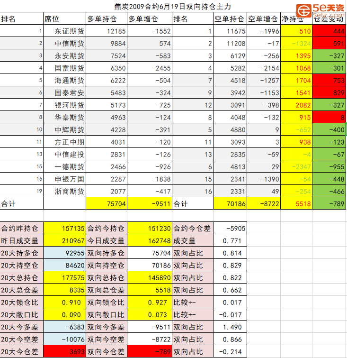The height and width of the screenshot is (358, 347).
Task: Select red cell 3693 beside 20大今仓差
Action: (x=64, y=351)
